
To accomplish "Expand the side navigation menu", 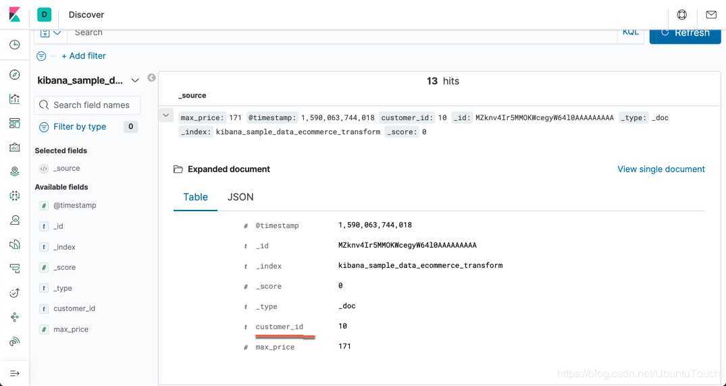I will [x=15, y=373].
